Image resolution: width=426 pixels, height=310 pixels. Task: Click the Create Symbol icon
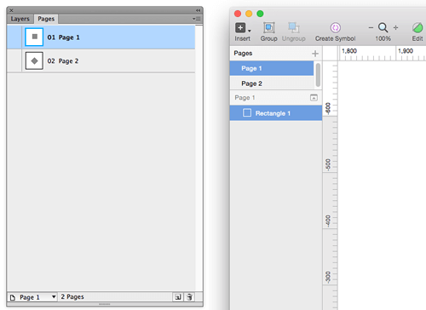click(336, 28)
